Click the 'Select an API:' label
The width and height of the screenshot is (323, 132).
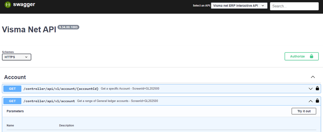tap(202, 6)
